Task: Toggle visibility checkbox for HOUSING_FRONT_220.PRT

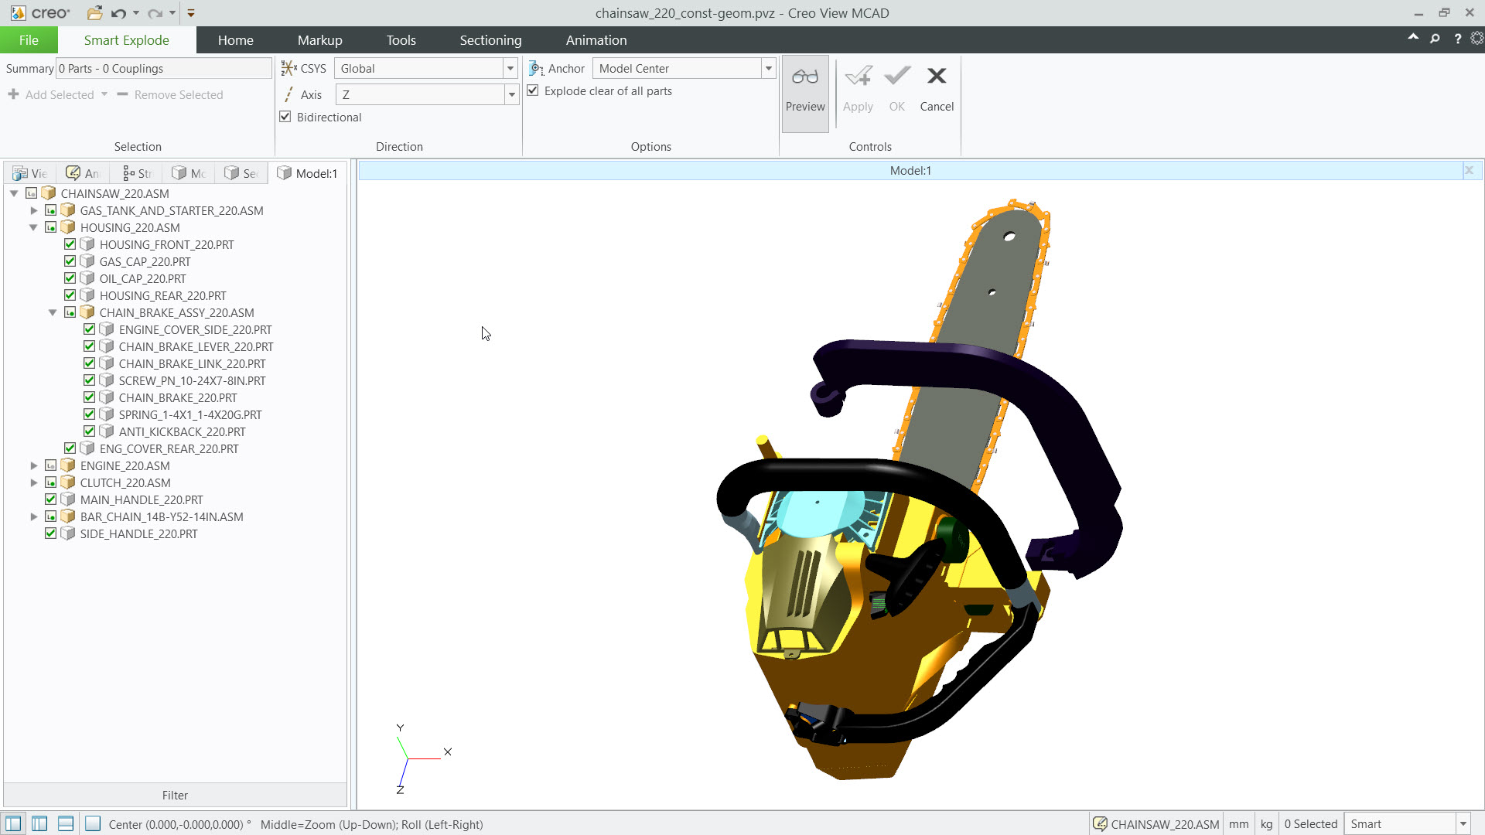Action: (70, 244)
